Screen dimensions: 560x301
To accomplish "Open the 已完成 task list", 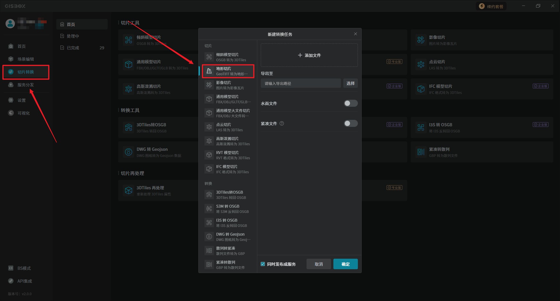I will click(x=73, y=48).
